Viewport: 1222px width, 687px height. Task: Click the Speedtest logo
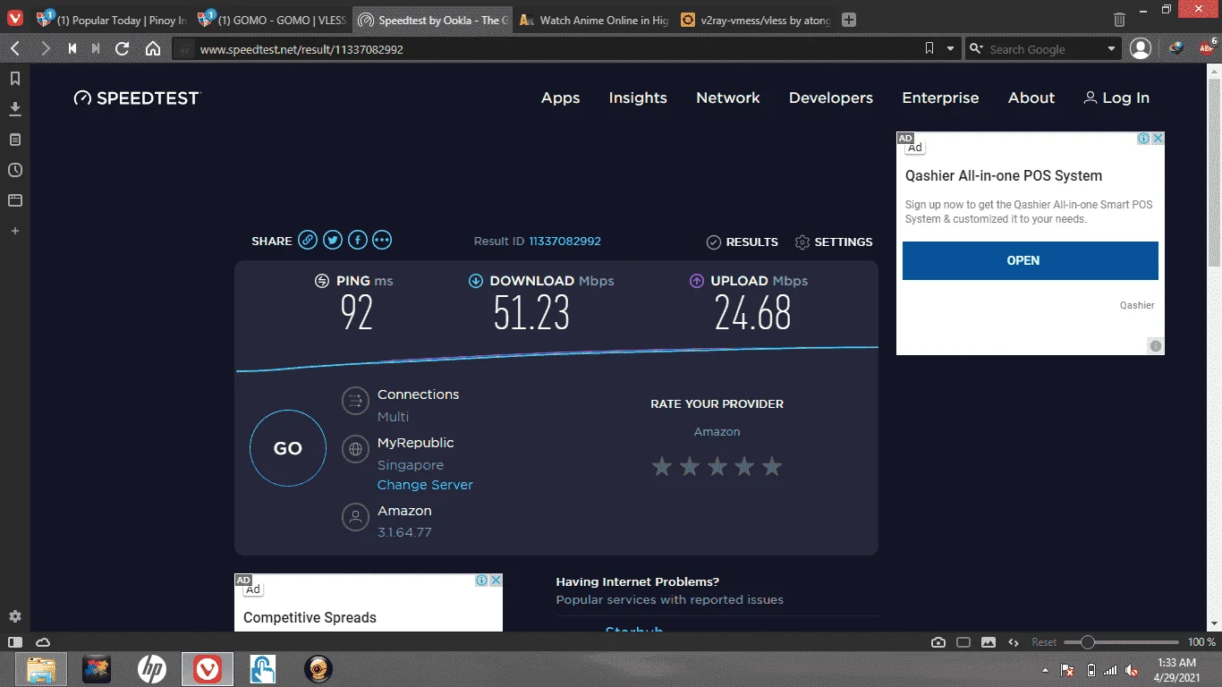coord(137,98)
